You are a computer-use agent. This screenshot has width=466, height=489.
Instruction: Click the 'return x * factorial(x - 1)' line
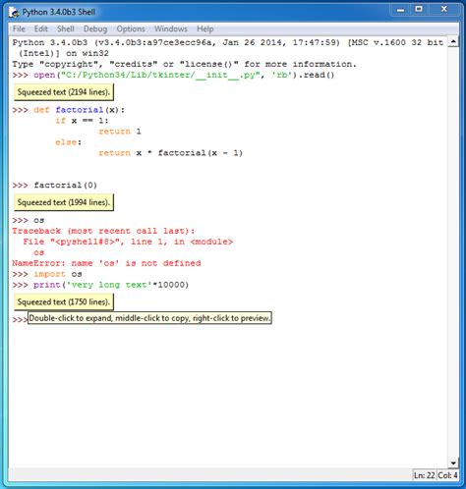tap(170, 153)
